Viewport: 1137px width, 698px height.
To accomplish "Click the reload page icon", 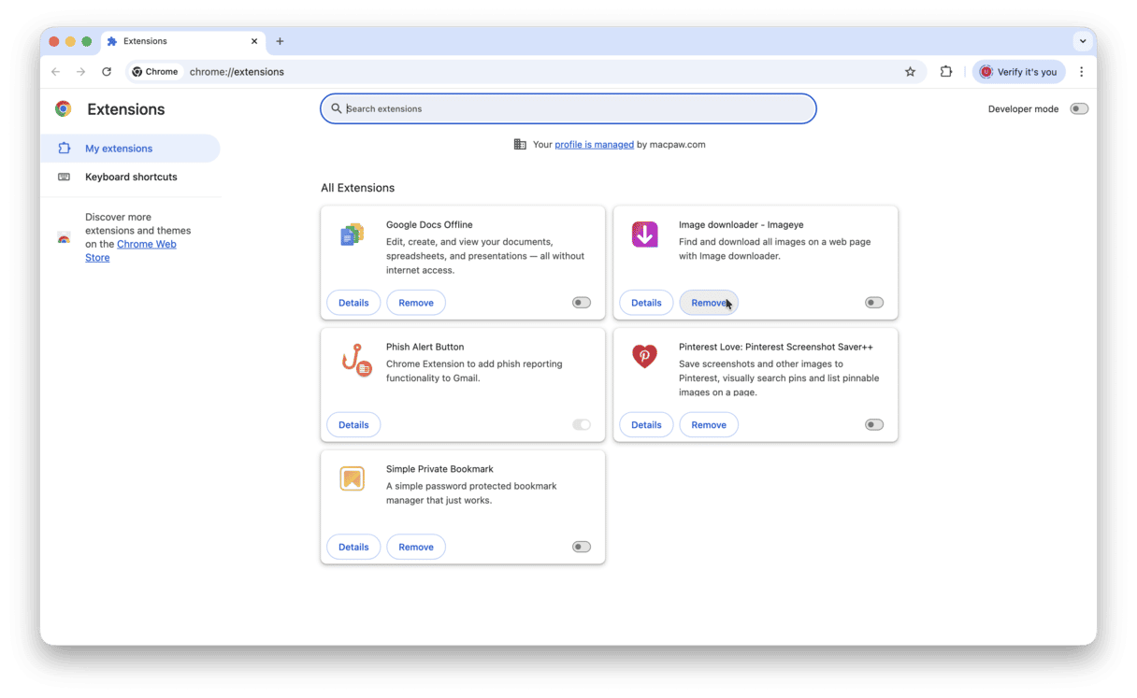I will coord(107,71).
